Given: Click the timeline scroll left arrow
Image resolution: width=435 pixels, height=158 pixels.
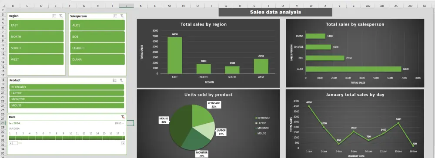Looking at the screenshot, I should pos(11,143).
